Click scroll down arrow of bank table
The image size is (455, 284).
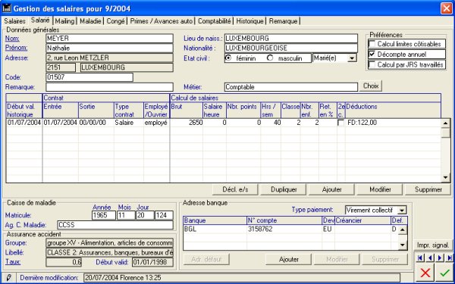click(402, 245)
